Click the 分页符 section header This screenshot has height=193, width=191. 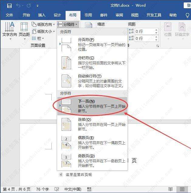(x=66, y=32)
